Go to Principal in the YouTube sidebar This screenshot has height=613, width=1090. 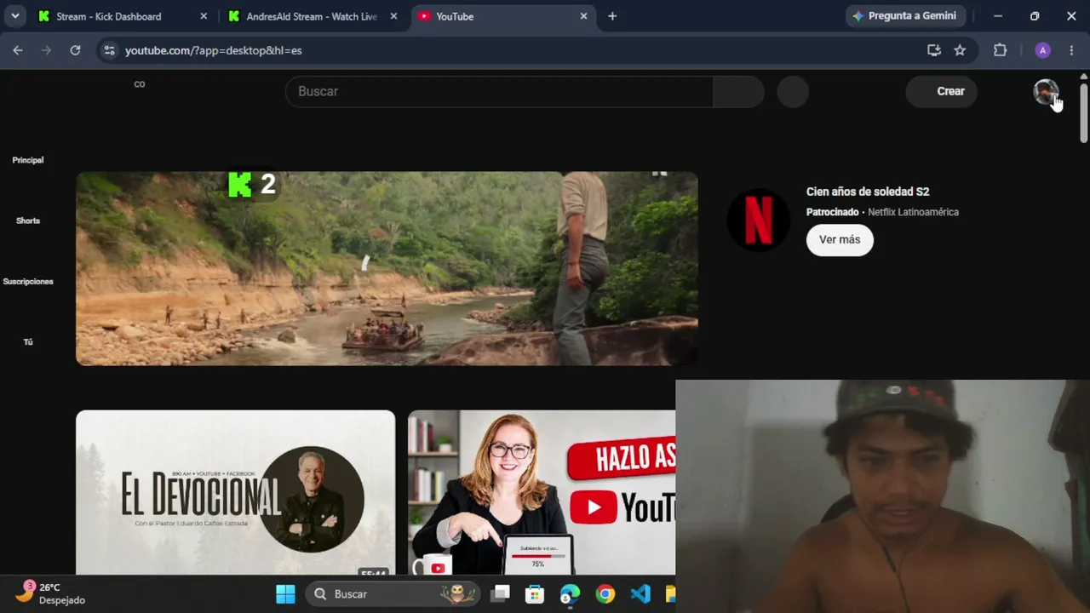tap(28, 160)
